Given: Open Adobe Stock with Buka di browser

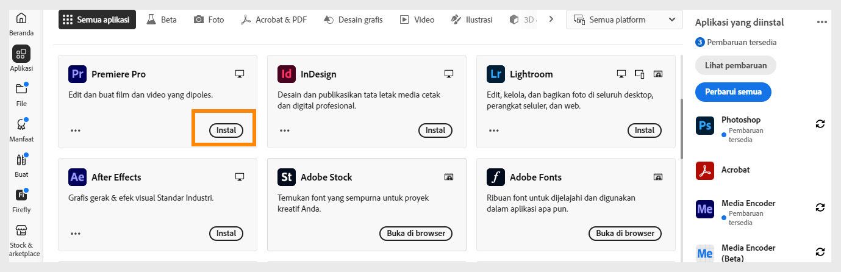Looking at the screenshot, I should 416,233.
